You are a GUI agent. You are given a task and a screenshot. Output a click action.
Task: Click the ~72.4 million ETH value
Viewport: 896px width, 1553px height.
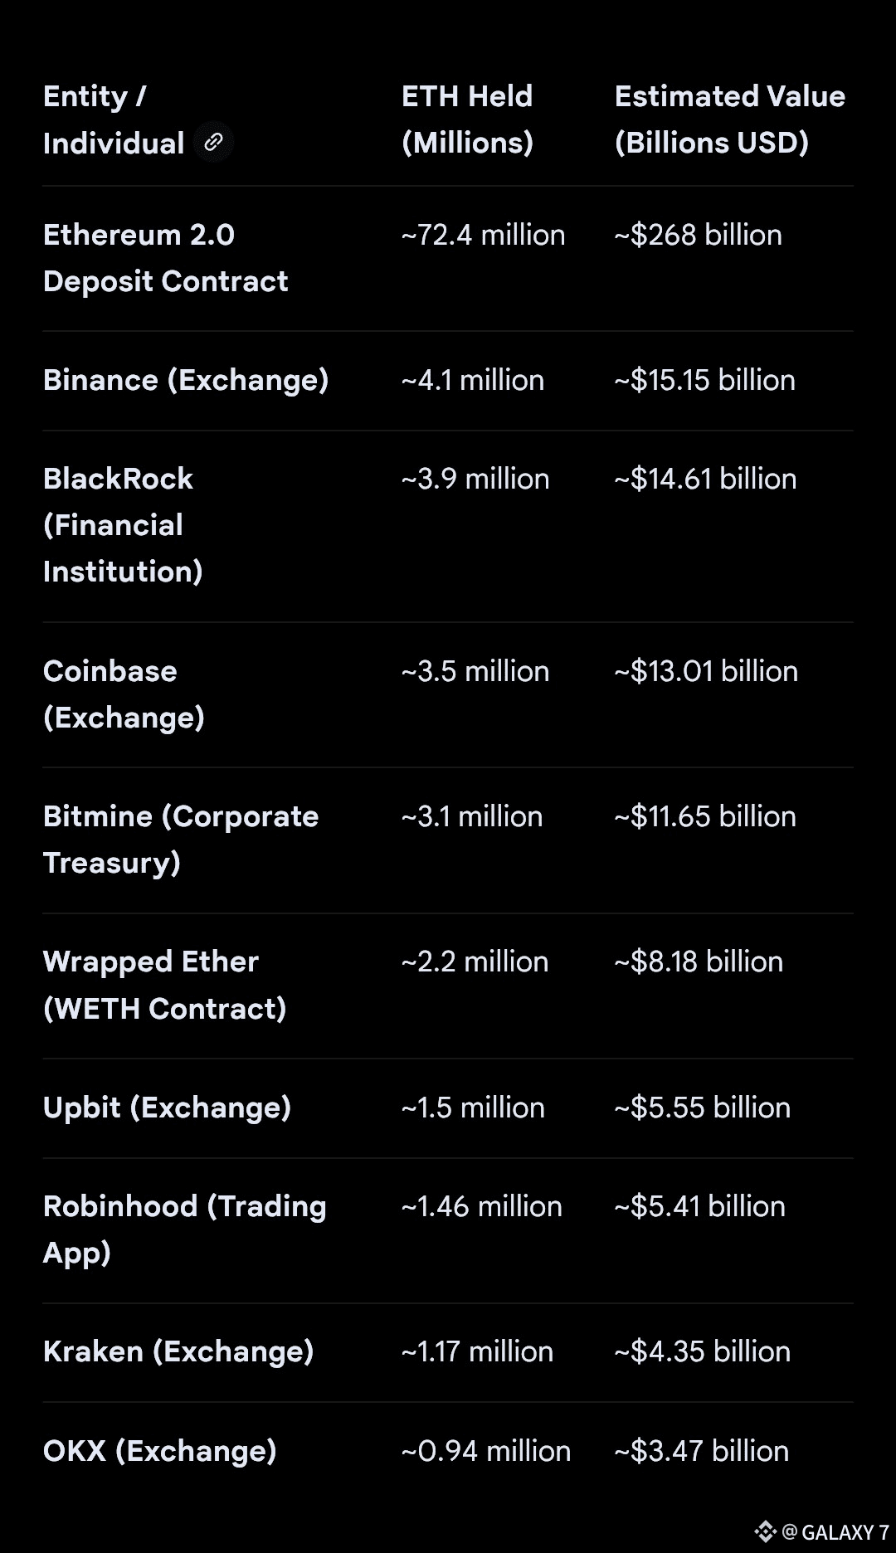pos(483,235)
